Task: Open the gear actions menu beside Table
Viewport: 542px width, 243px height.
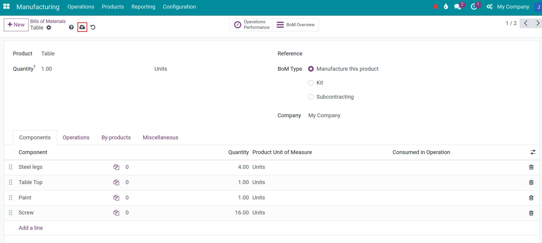Action: 49,28
